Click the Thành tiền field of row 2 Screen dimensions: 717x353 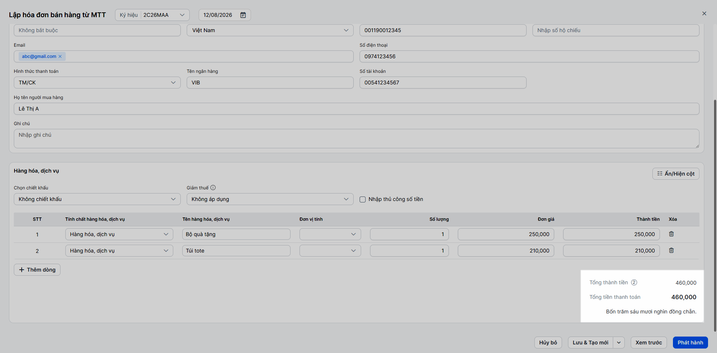pos(611,251)
